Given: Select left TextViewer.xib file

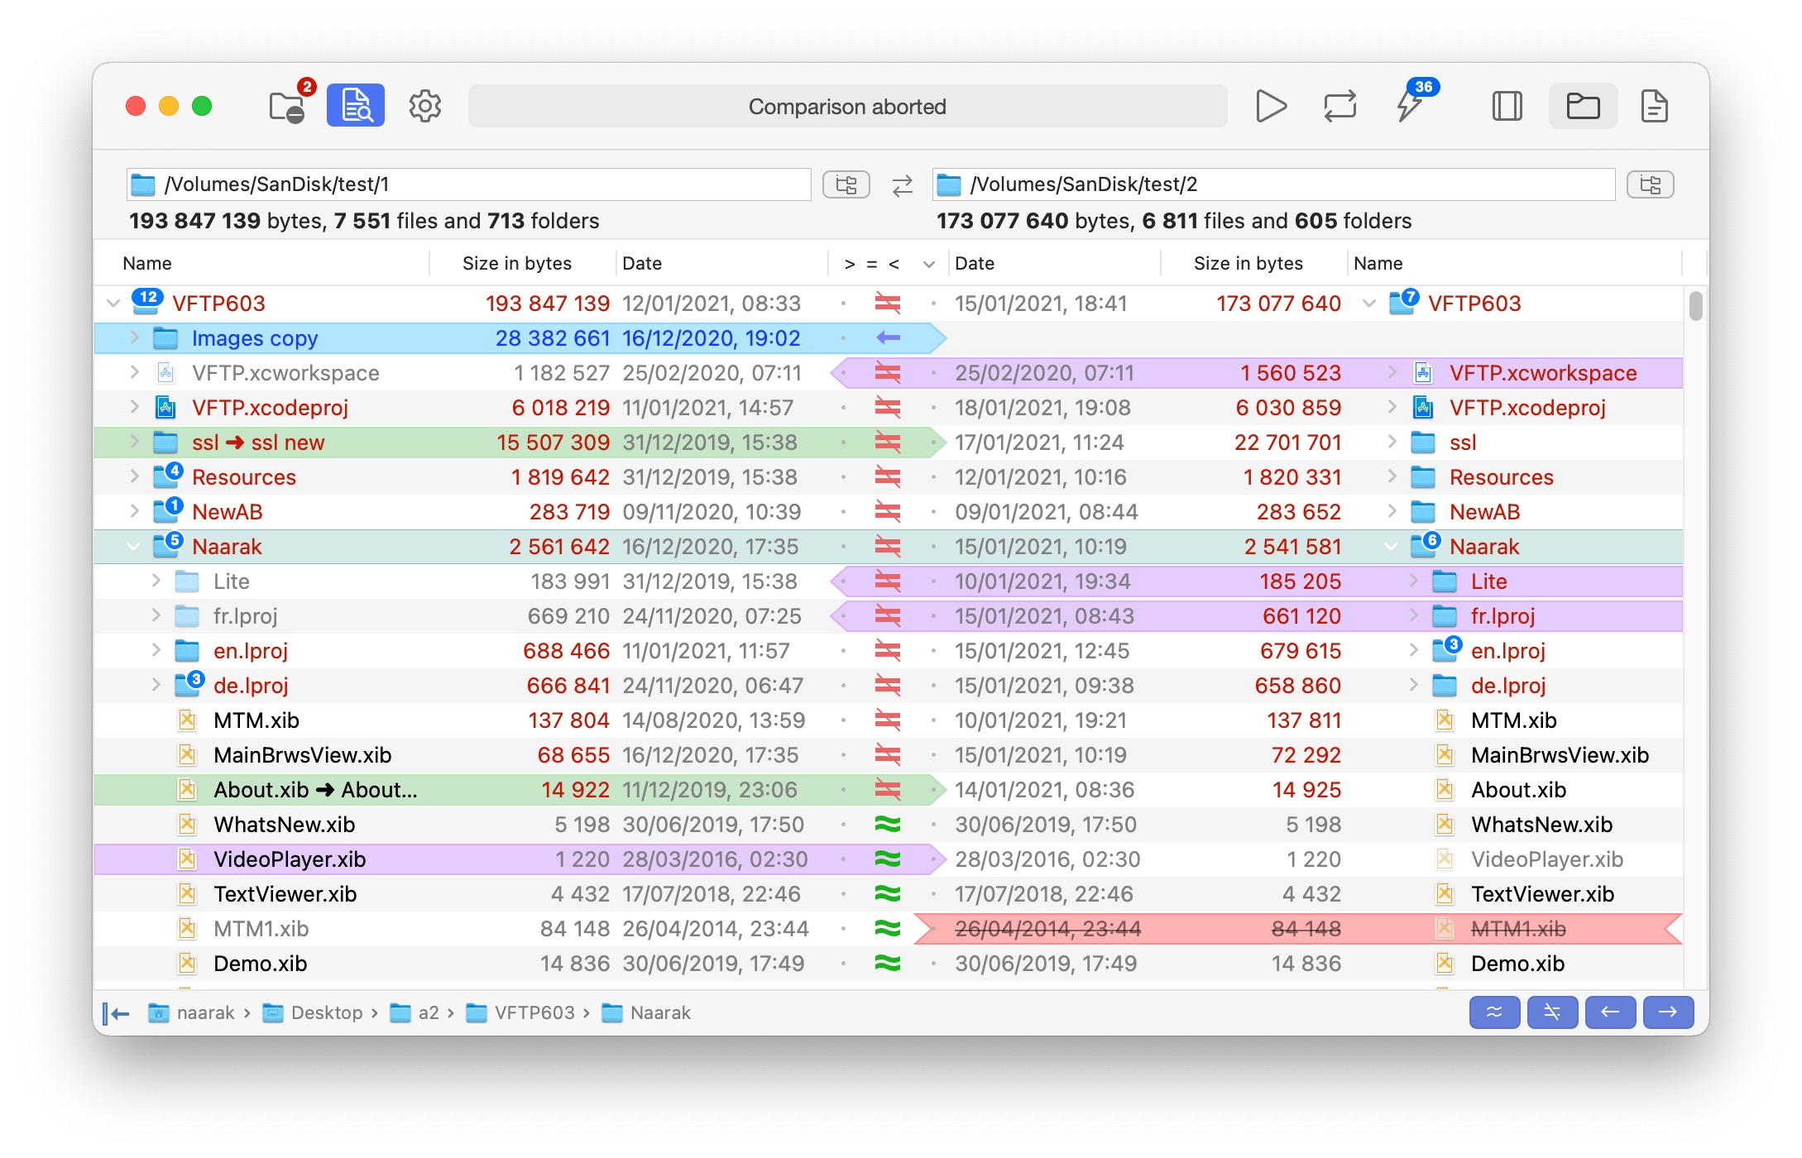Looking at the screenshot, I should tap(285, 894).
